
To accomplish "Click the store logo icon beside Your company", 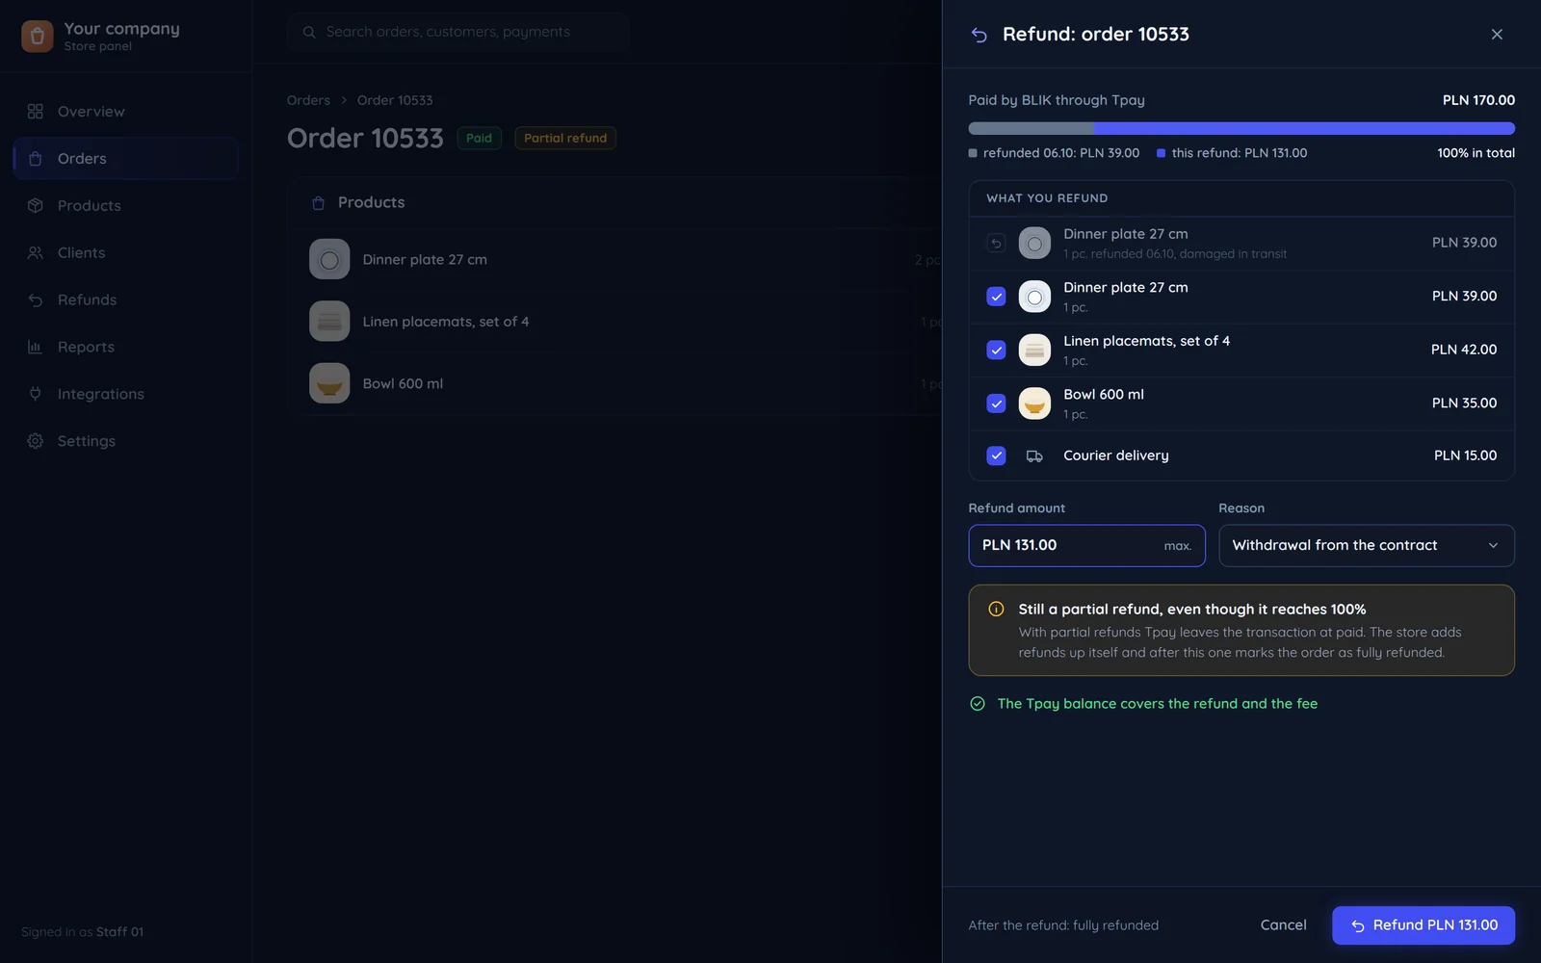I will tap(37, 37).
